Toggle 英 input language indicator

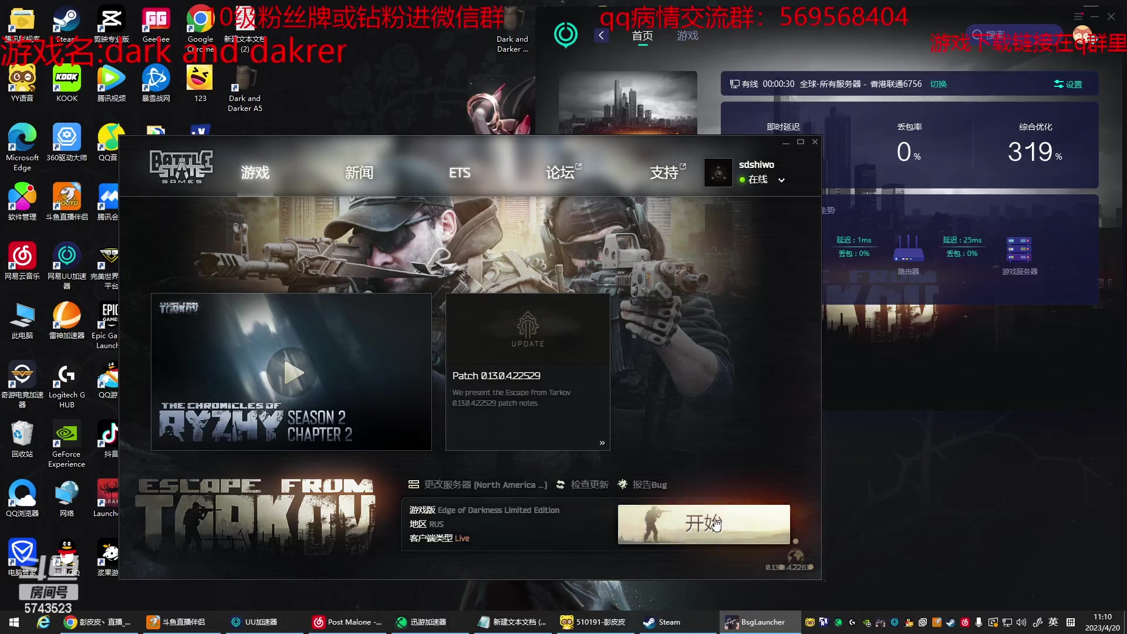(x=1054, y=622)
